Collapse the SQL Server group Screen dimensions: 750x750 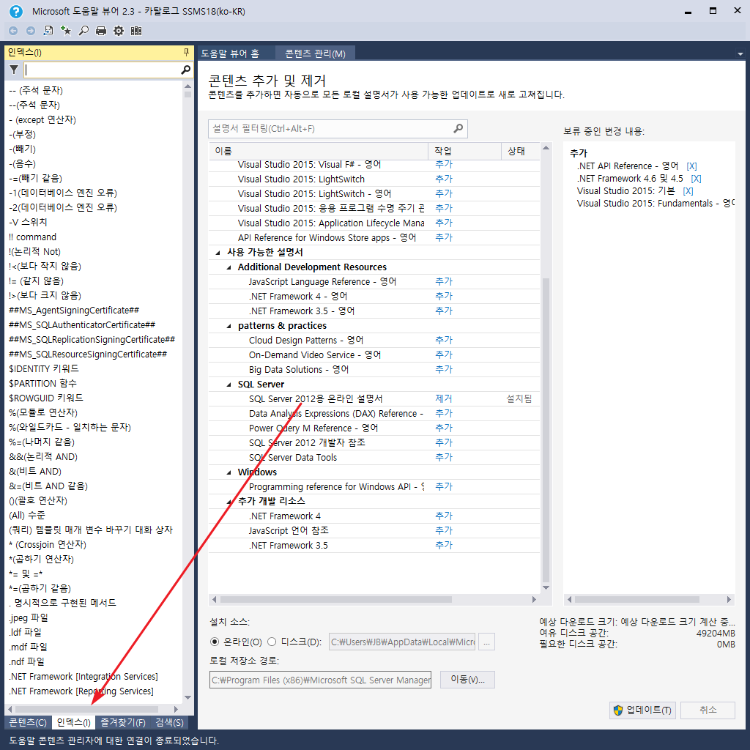click(x=229, y=385)
